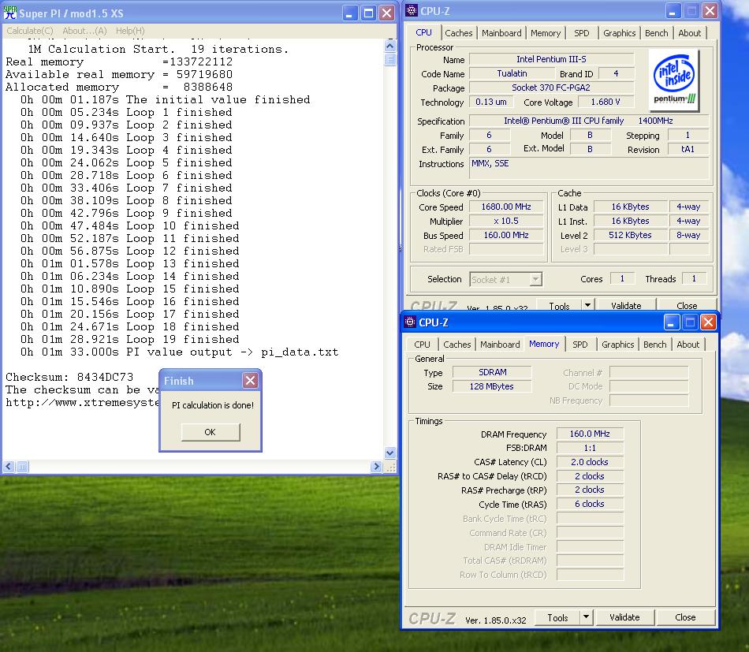Click the memory Type SDRAM field
749x652 pixels.
coord(492,372)
